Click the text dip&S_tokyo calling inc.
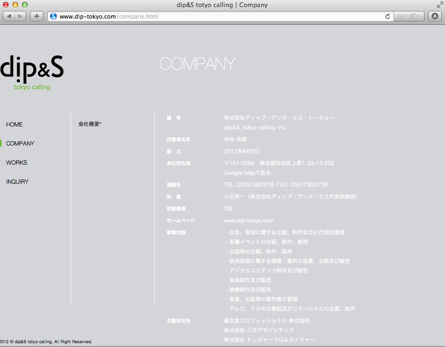This screenshot has width=445, height=347. [x=255, y=127]
